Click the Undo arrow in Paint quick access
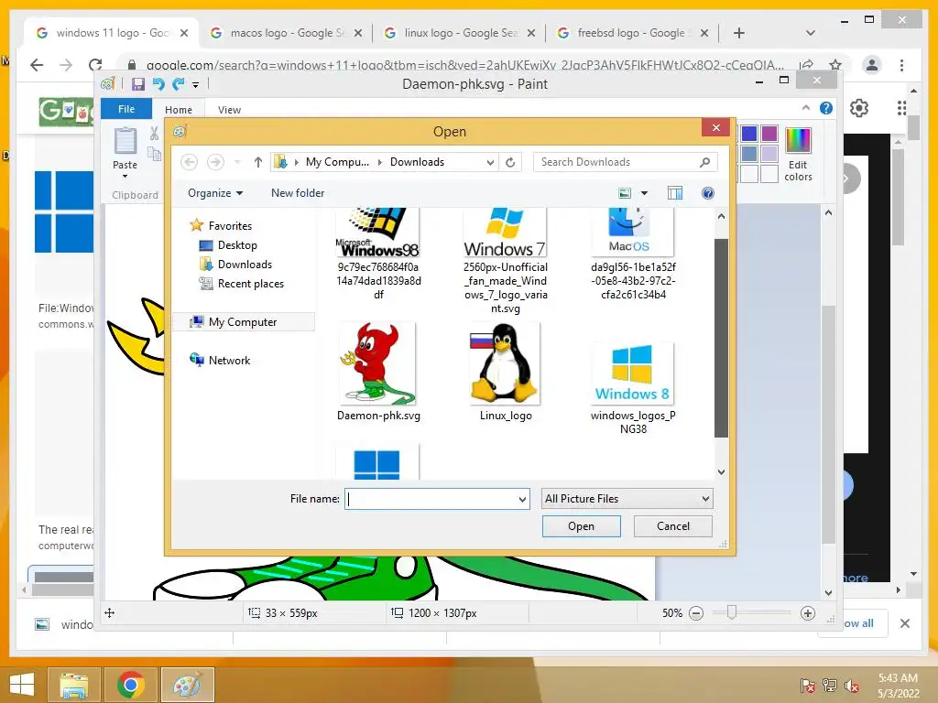Viewport: 938px width, 703px height. tap(158, 83)
